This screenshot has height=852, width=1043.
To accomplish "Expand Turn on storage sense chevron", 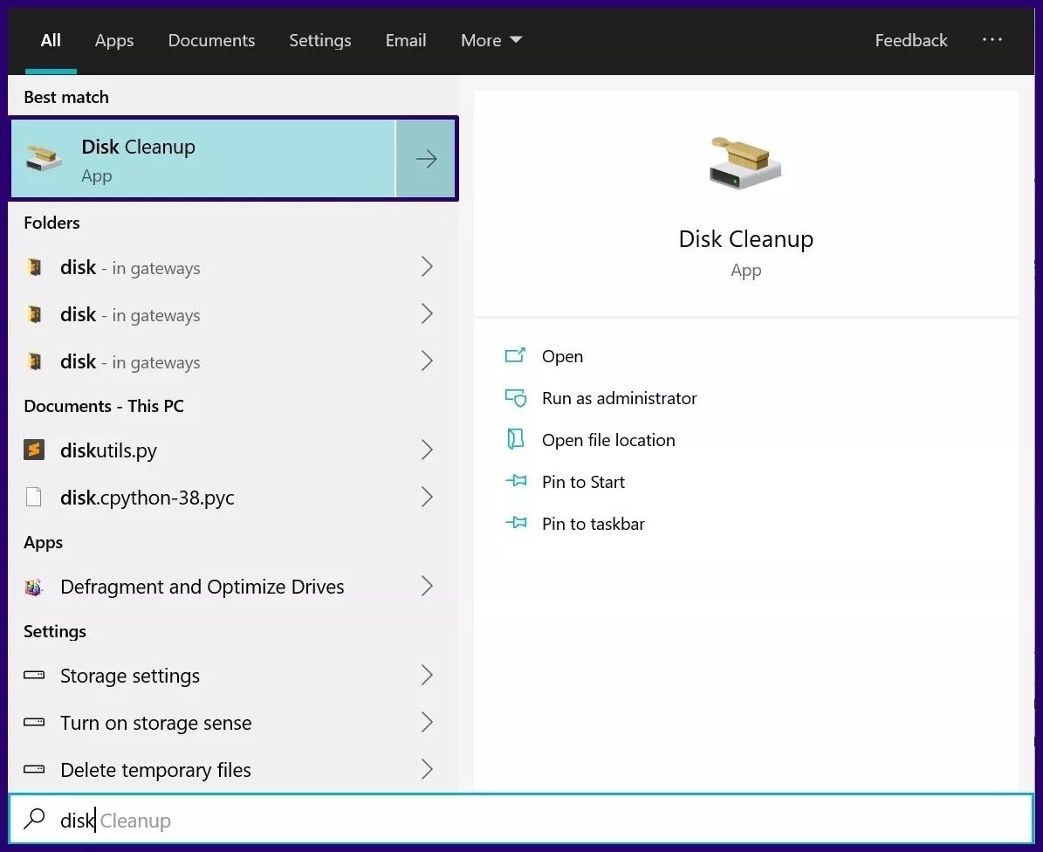I will tap(427, 722).
